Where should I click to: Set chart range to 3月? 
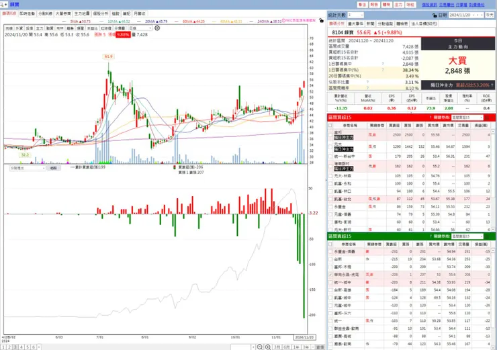pyautogui.click(x=277, y=347)
